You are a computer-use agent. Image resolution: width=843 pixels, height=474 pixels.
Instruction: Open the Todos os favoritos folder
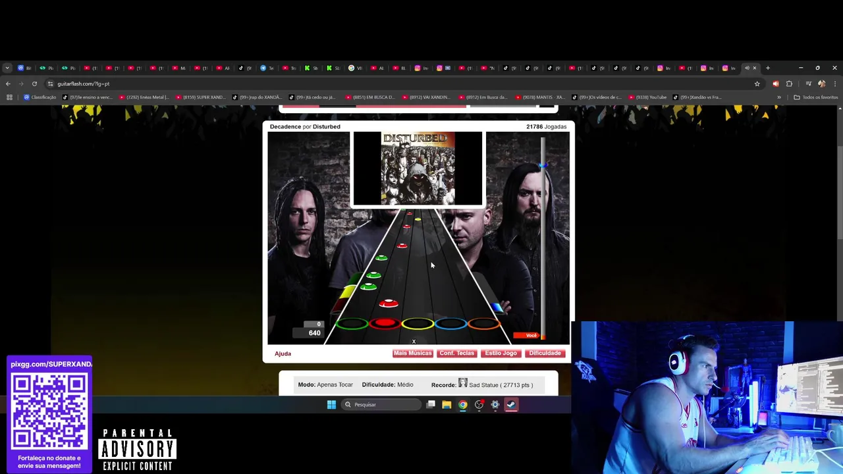pos(815,97)
